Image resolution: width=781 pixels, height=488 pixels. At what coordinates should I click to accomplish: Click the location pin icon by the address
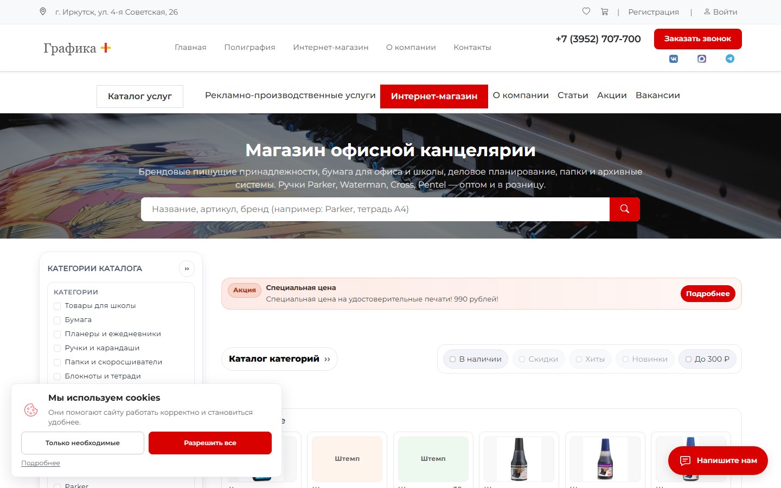click(x=43, y=11)
